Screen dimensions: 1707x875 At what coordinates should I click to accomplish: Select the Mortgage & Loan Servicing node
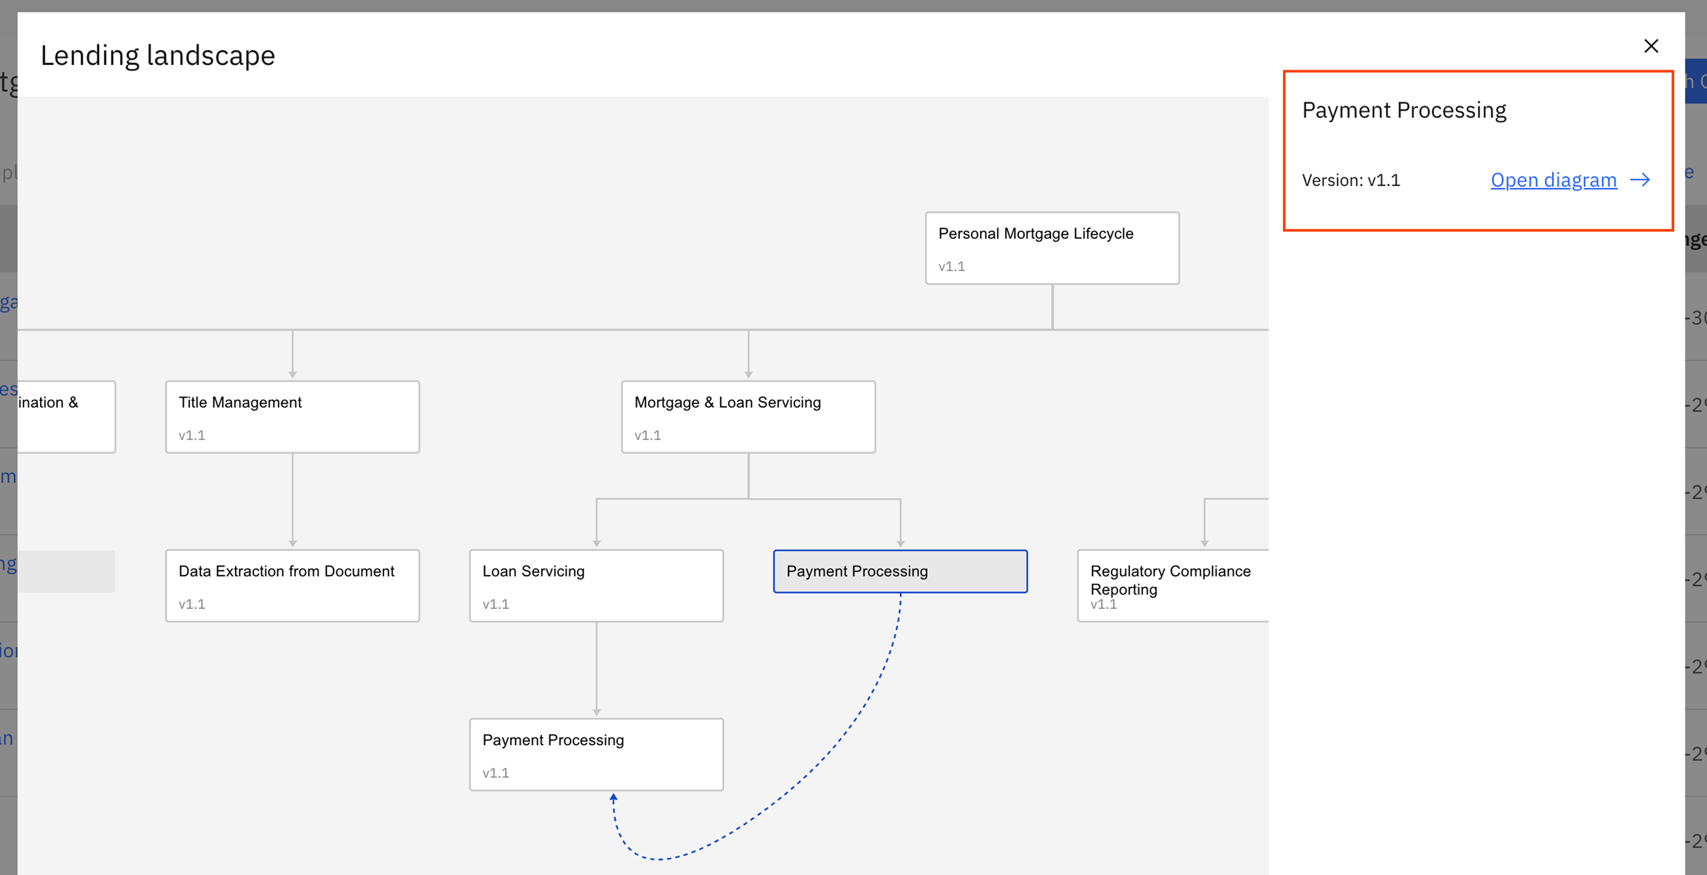pos(748,417)
